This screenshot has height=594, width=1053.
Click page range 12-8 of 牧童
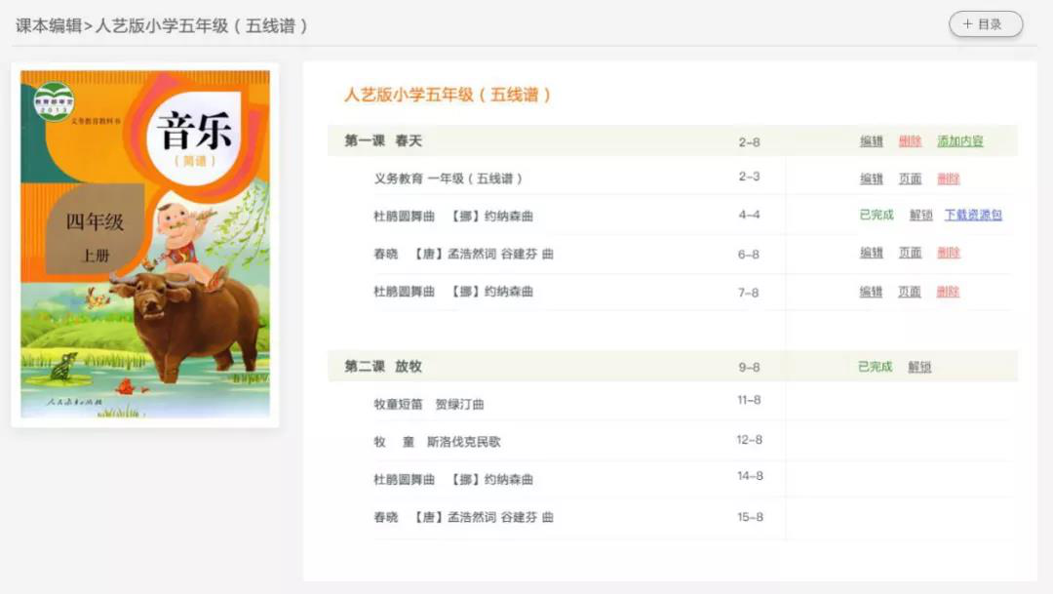coord(750,440)
